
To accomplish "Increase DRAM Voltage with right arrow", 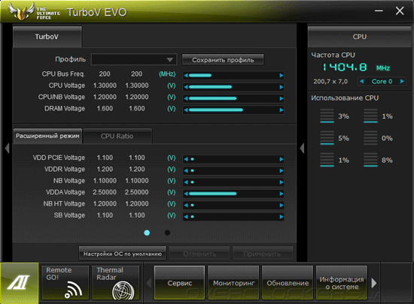I will [x=282, y=110].
